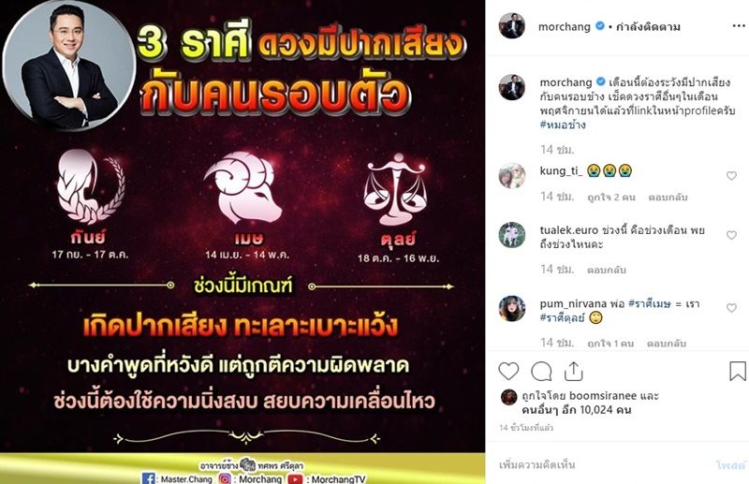View likes on pum_nirvana comment
749x484 pixels.
point(610,343)
